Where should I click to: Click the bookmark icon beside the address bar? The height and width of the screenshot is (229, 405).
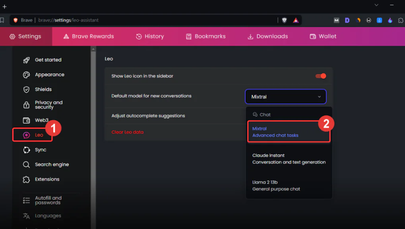[x=2, y=20]
